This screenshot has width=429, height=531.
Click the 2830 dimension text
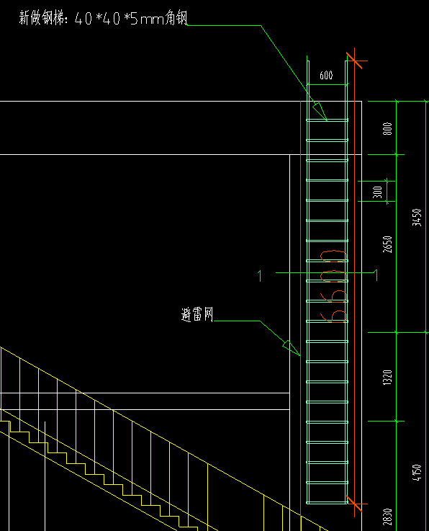387,517
